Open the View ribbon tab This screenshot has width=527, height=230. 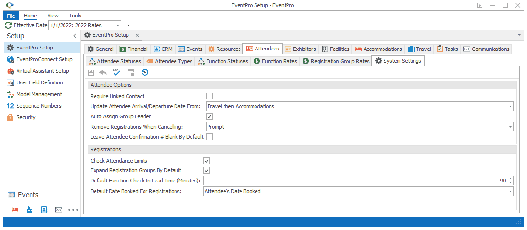[x=53, y=16]
